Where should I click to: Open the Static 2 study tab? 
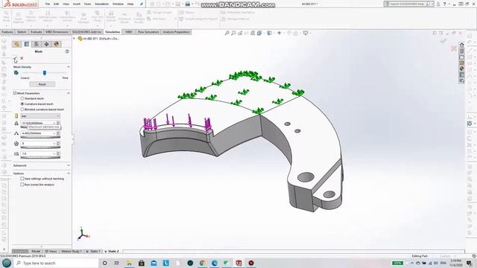click(112, 252)
